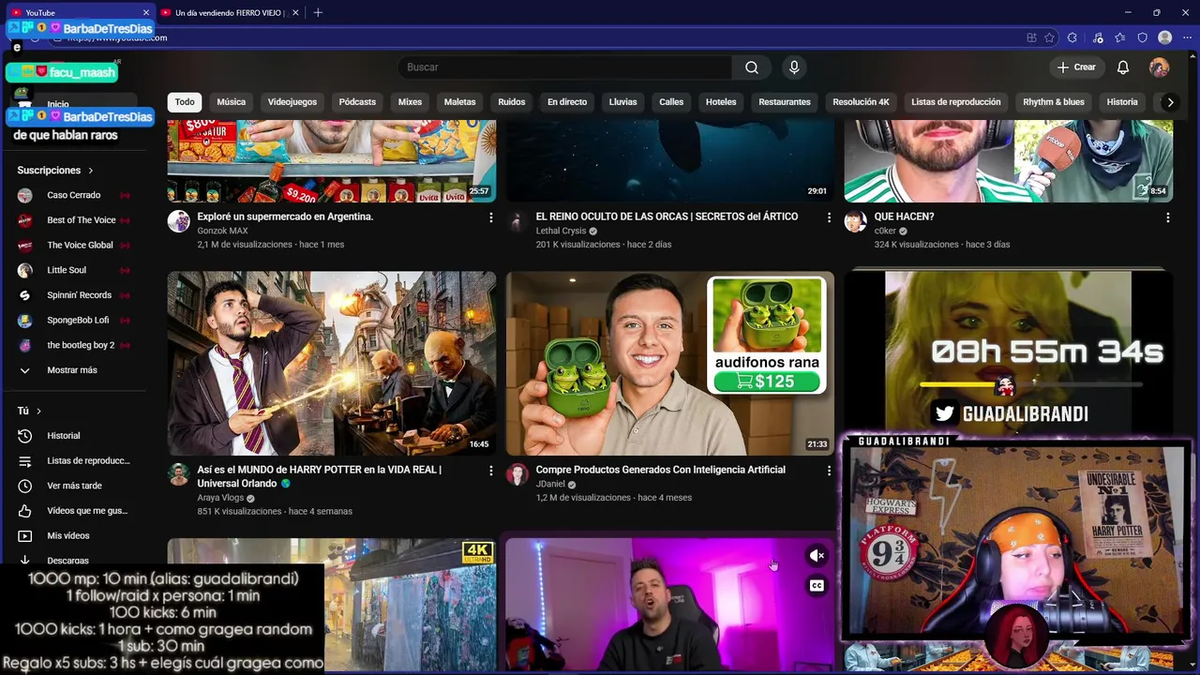
Task: Select the Lluvias filter chip
Action: pos(622,102)
